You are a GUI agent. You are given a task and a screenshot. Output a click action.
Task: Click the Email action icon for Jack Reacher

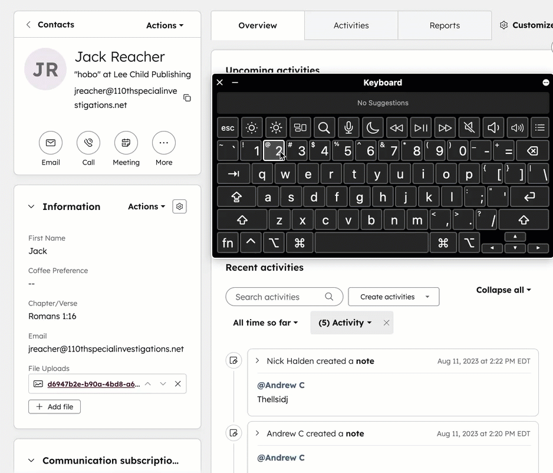click(x=51, y=143)
